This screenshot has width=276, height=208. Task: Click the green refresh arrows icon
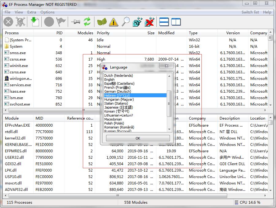pos(87,22)
